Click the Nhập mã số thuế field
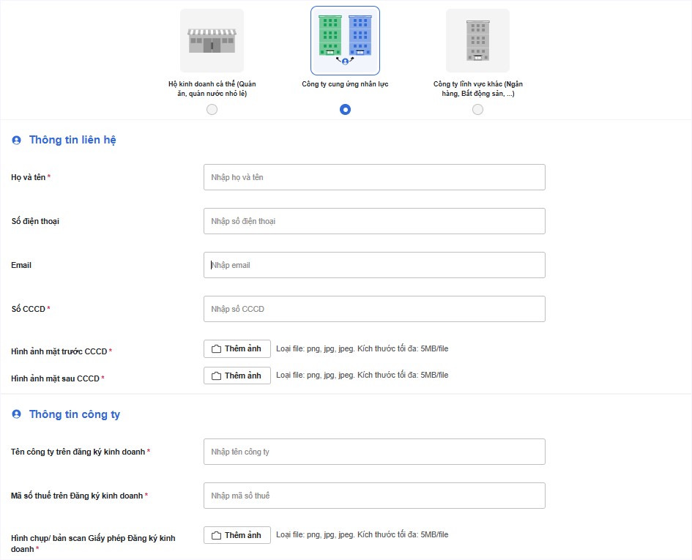This screenshot has width=692, height=560. [374, 496]
